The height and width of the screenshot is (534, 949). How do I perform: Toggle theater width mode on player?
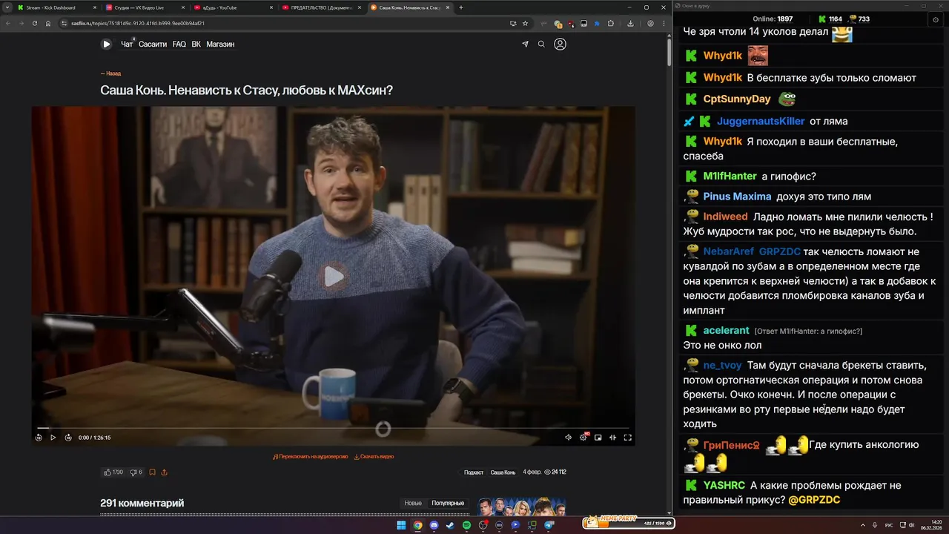612,438
